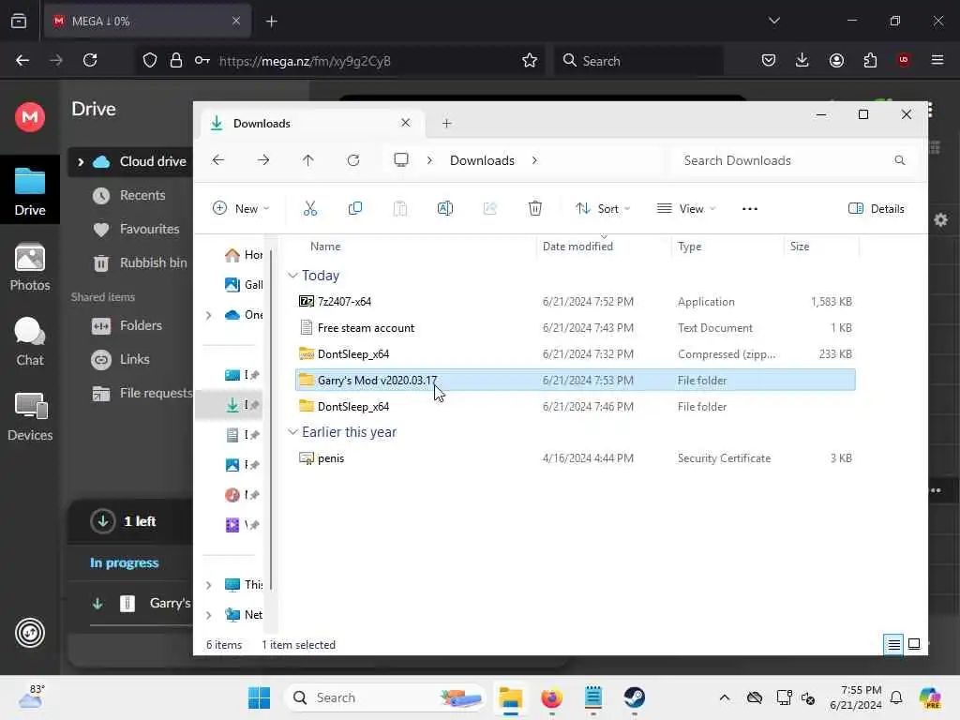Click Windows Start button
Screen dimensions: 960x720
pyautogui.click(x=259, y=697)
